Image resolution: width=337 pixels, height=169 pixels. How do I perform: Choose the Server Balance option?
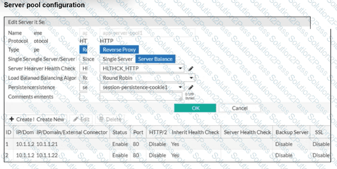[x=155, y=59]
